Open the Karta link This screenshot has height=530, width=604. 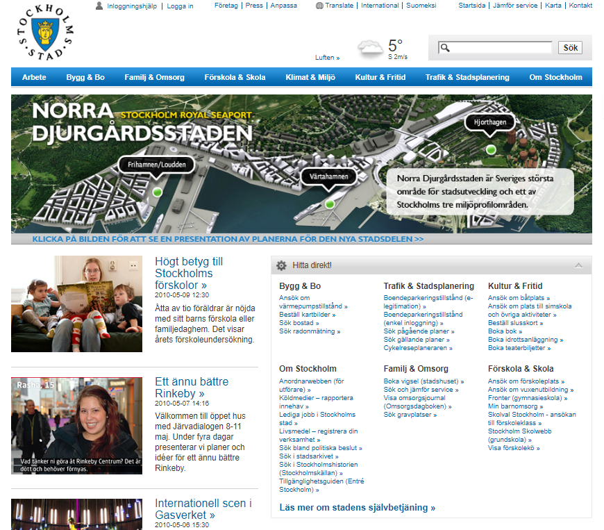553,6
